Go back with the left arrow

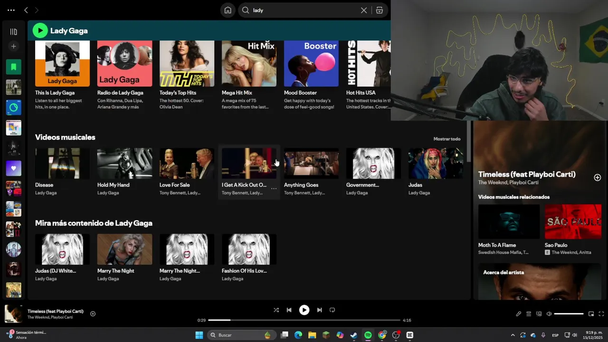(26, 10)
